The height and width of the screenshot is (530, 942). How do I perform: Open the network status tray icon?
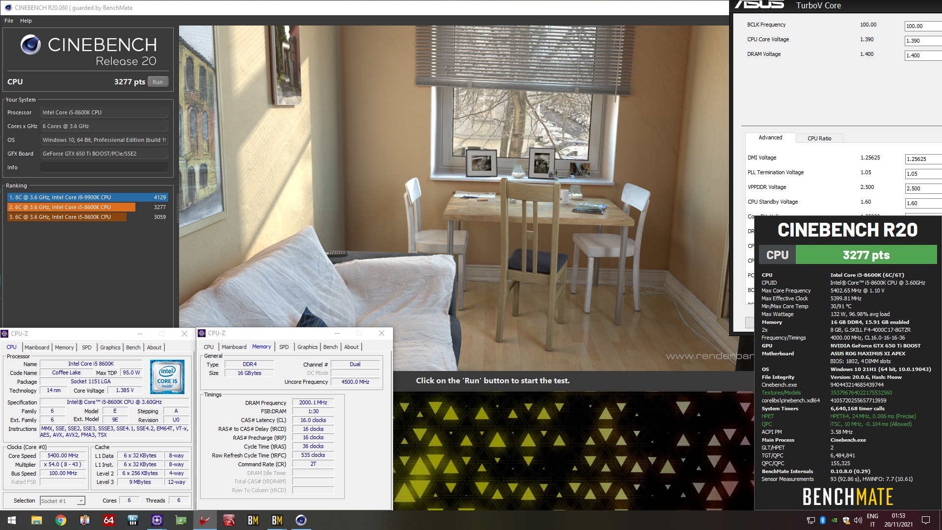click(x=811, y=520)
